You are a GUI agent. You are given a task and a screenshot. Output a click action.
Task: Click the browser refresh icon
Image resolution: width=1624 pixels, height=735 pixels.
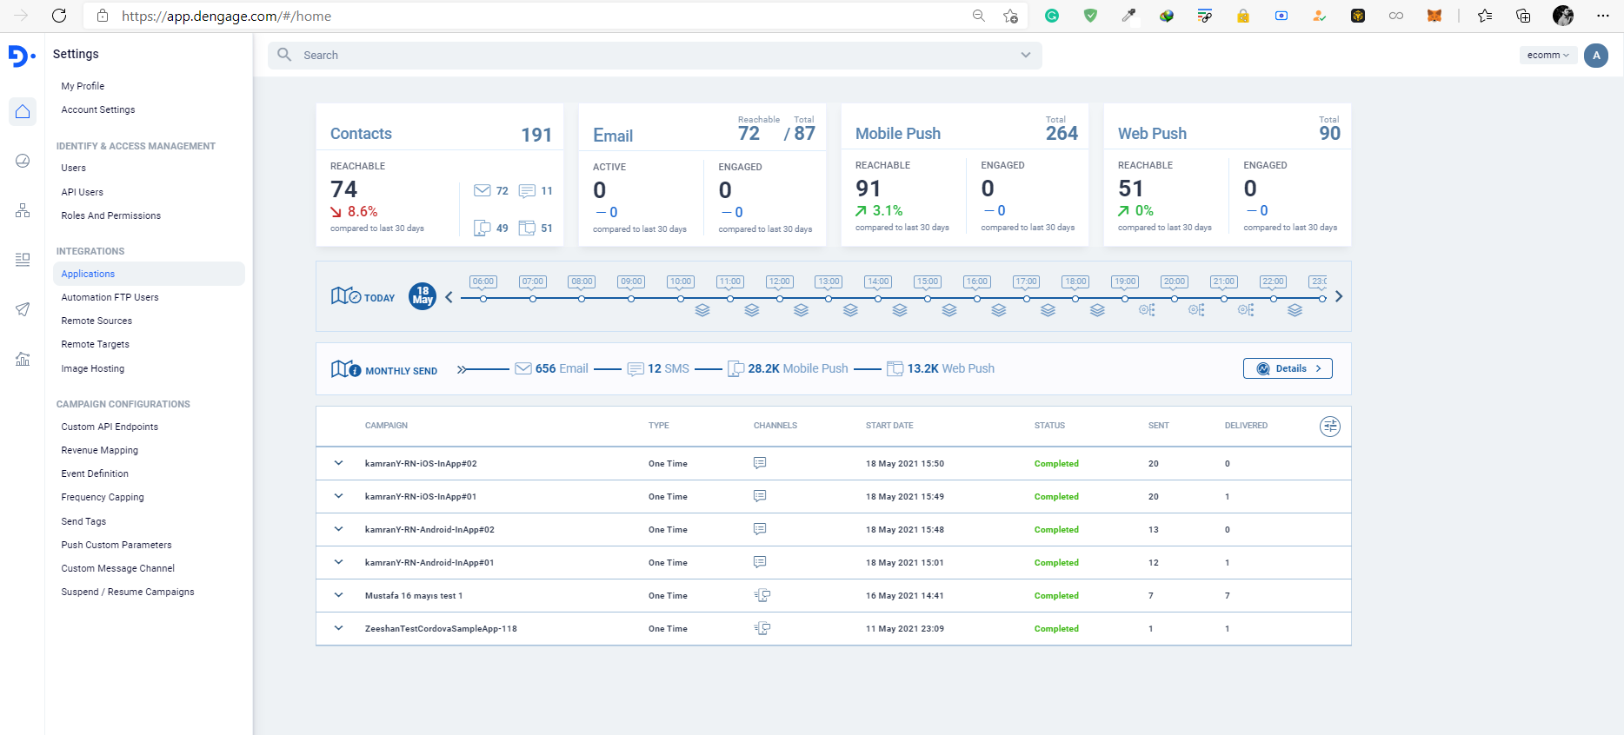[x=59, y=16]
